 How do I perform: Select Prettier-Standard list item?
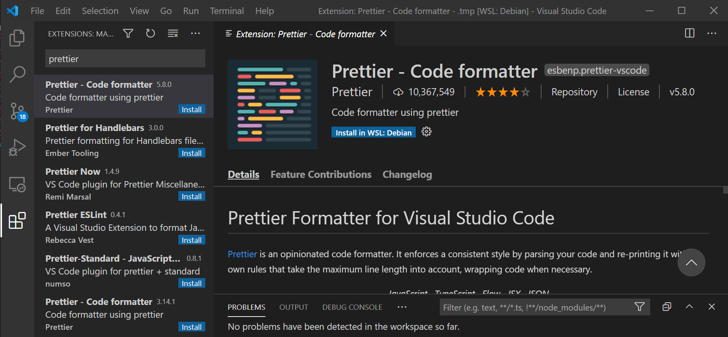click(x=124, y=270)
